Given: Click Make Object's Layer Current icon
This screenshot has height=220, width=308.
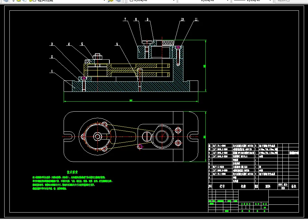Looking at the screenshot, I should tap(111, 1).
